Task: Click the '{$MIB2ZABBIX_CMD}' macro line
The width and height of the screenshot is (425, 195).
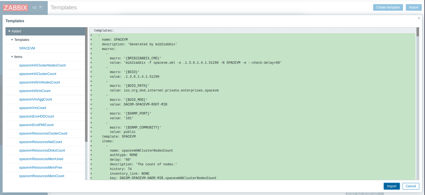Action: click(x=135, y=58)
